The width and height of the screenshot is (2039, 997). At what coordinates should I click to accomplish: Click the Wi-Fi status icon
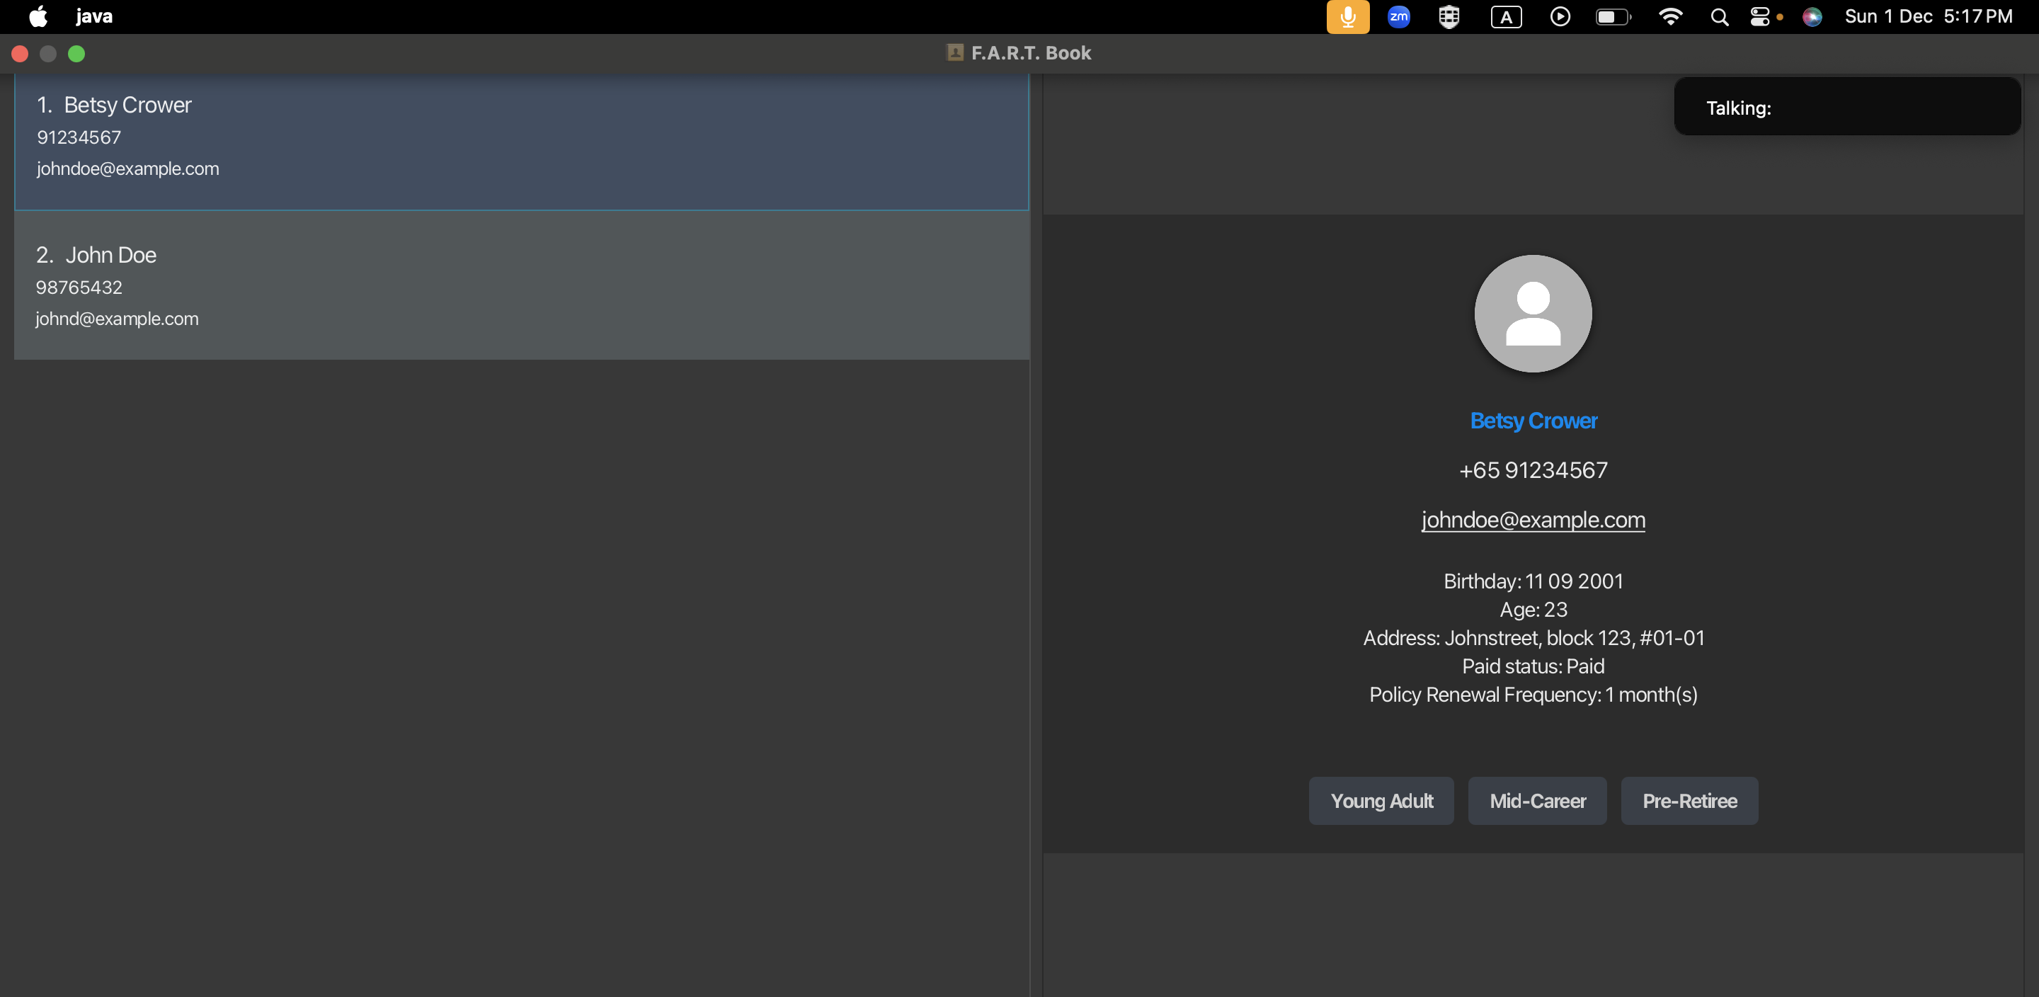[1669, 16]
